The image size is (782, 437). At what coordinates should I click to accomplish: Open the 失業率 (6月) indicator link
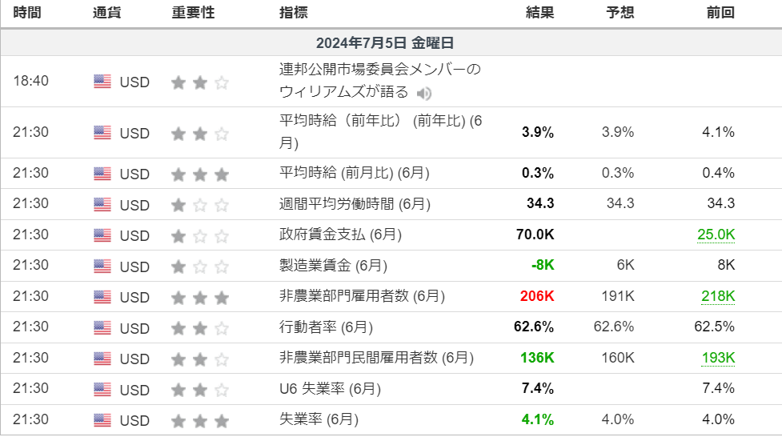coord(319,419)
